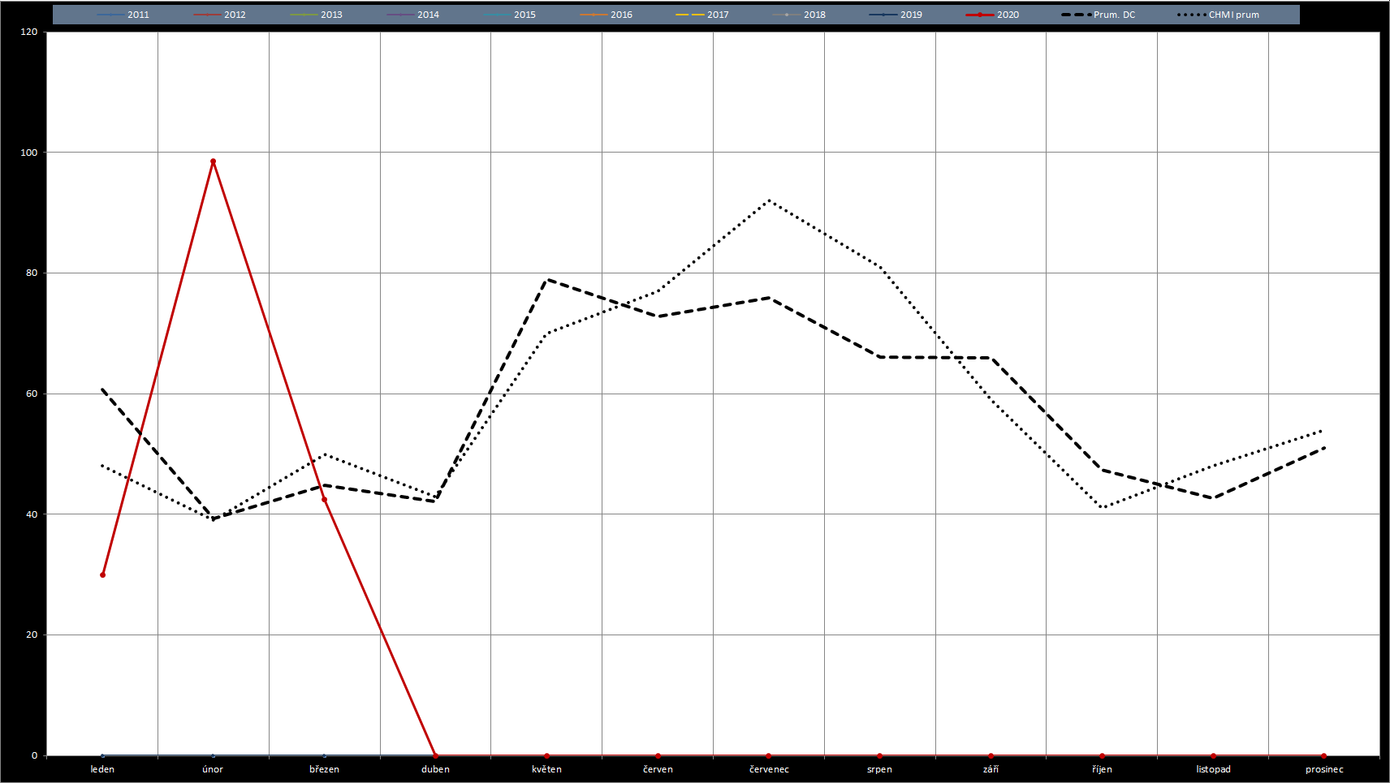Click the x-axis label leden
Screen dimensions: 1390x783
pyautogui.click(x=102, y=769)
